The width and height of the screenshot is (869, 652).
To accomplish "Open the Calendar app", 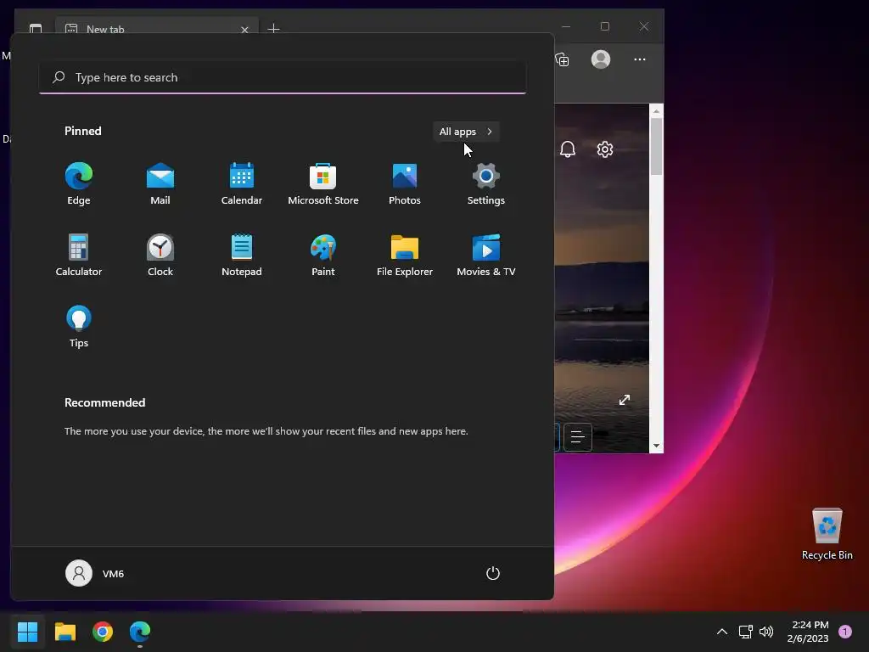I will (242, 184).
